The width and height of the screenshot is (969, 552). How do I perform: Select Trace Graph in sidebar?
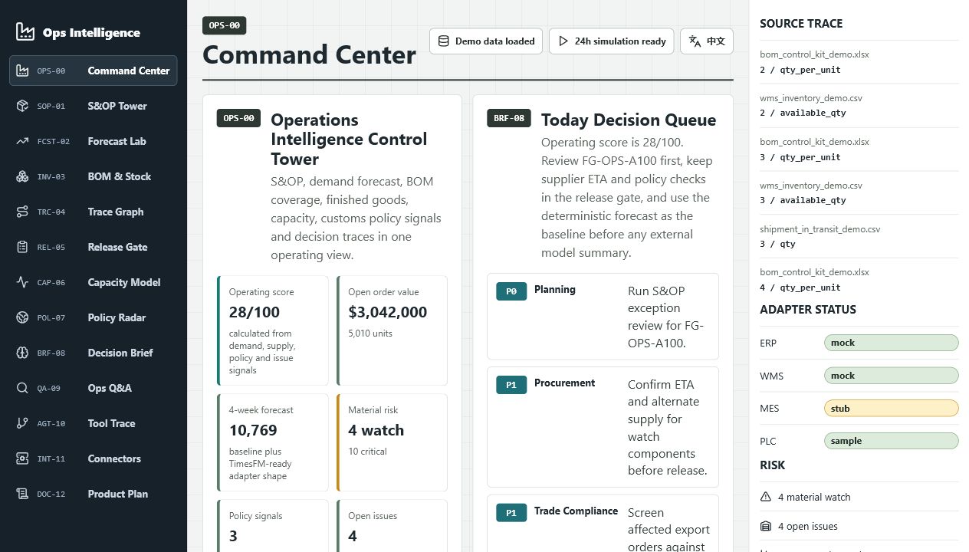coord(94,212)
